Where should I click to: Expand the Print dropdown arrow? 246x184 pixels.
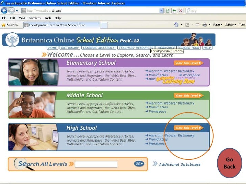coord(210,25)
